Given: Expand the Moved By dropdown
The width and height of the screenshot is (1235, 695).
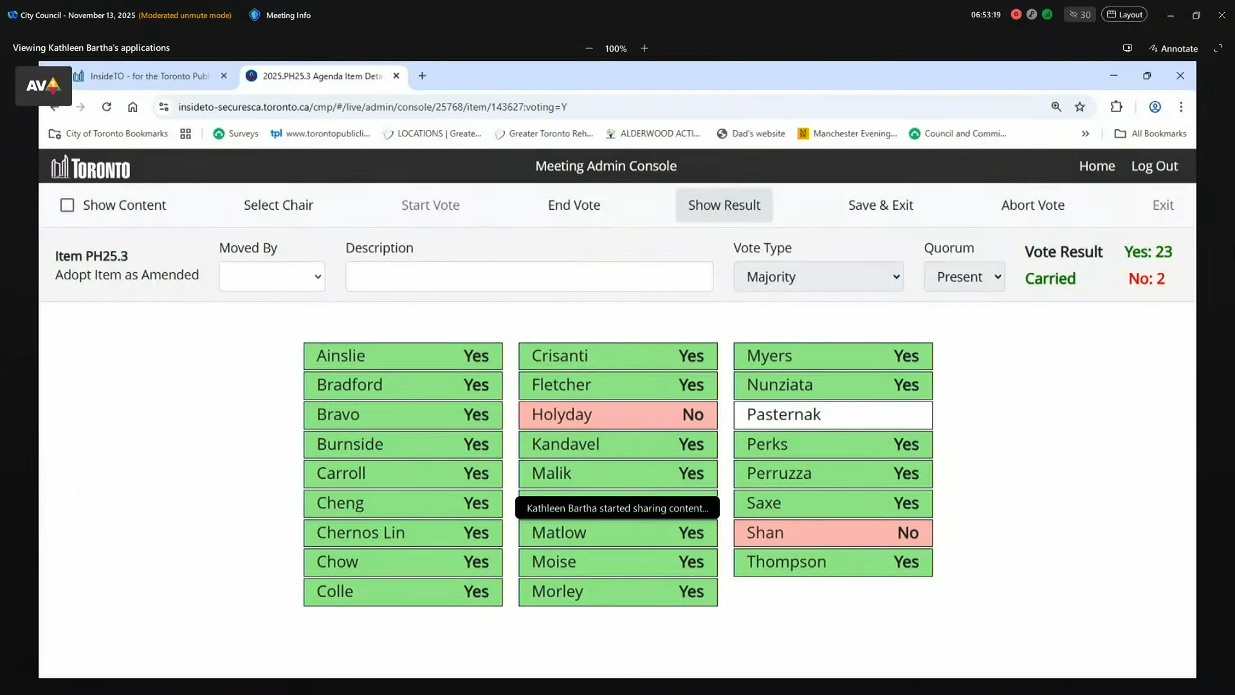Looking at the screenshot, I should [271, 277].
